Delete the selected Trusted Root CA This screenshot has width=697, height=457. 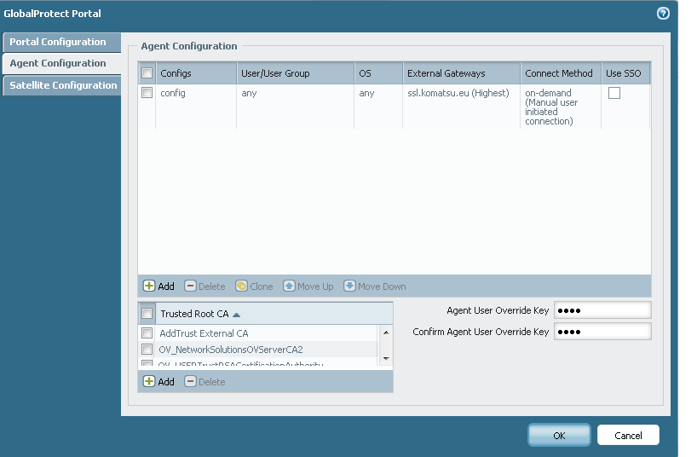pyautogui.click(x=204, y=381)
